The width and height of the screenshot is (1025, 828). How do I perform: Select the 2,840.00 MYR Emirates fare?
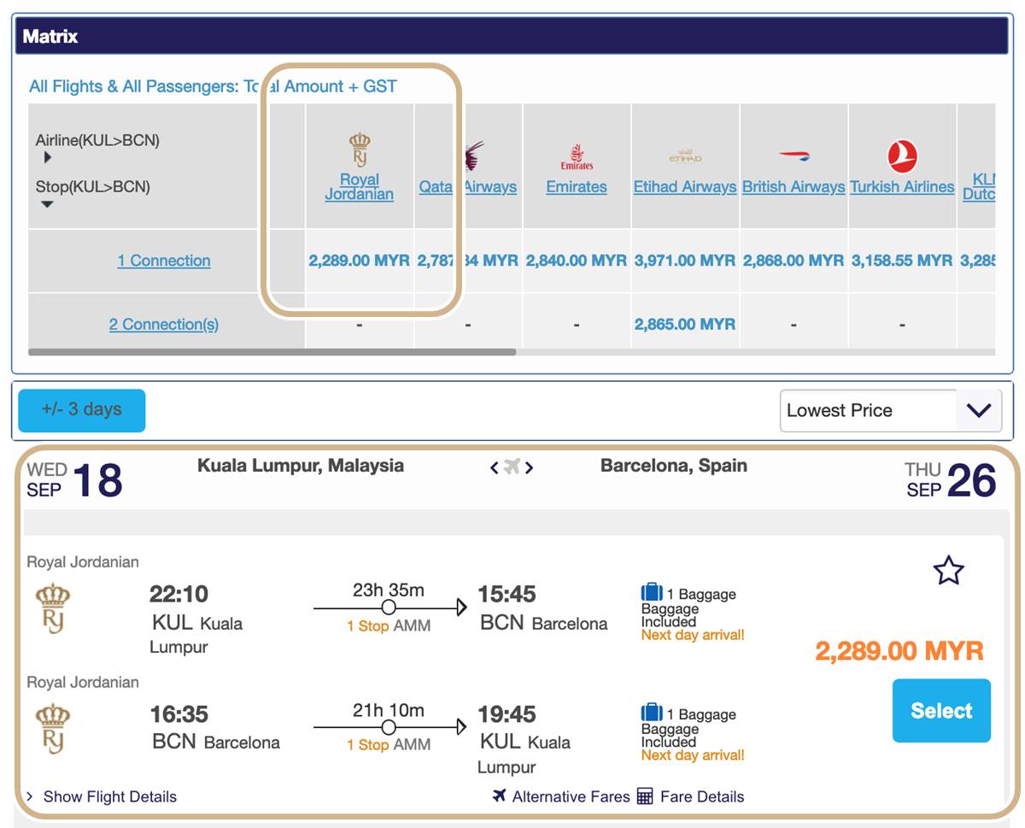pos(577,261)
